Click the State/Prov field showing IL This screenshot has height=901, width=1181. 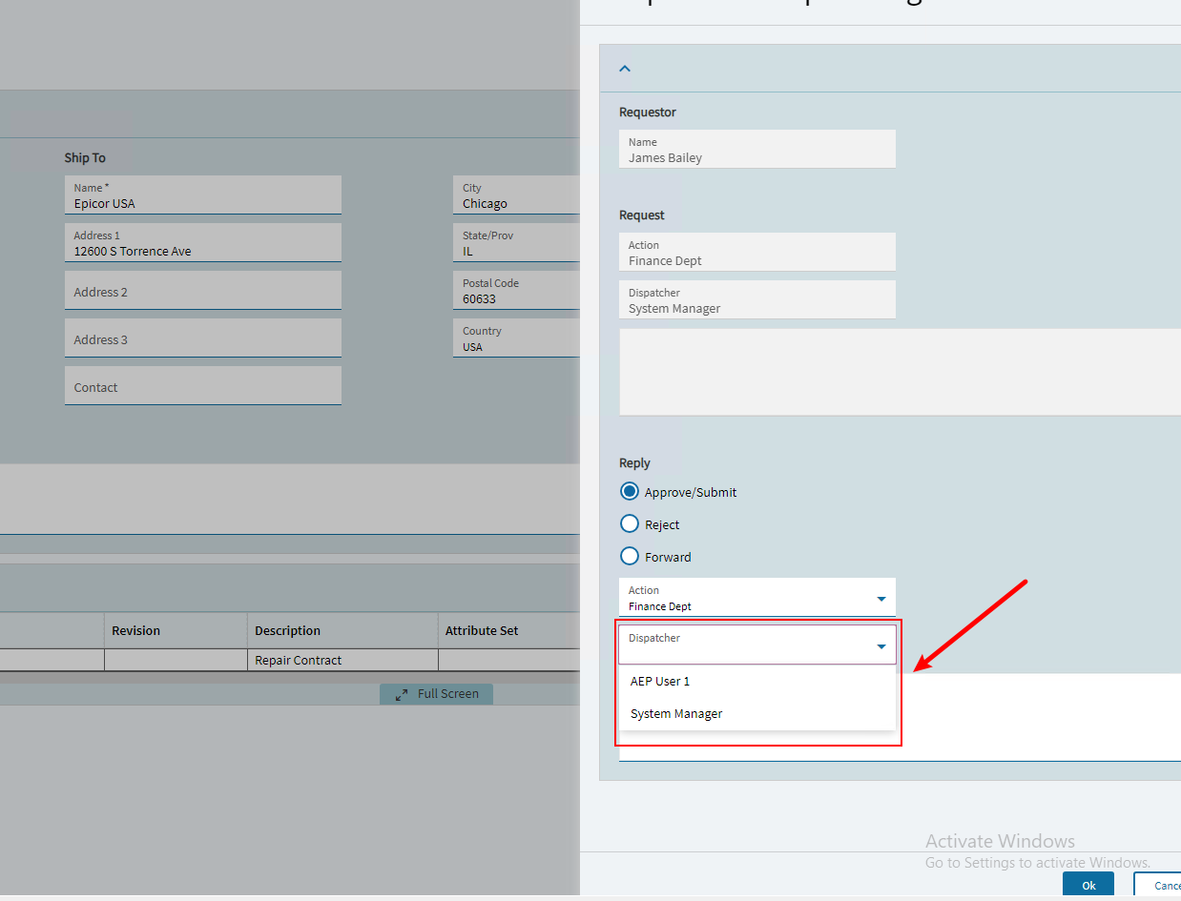point(516,243)
